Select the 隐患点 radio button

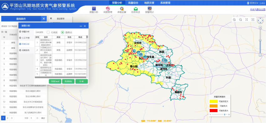(x=63, y=32)
